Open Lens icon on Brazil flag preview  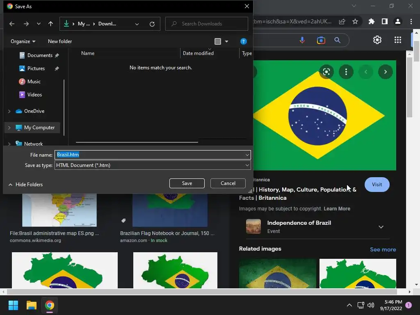(x=326, y=72)
